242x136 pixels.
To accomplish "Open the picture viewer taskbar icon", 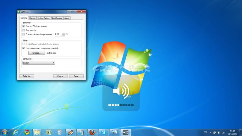I will [114, 133].
